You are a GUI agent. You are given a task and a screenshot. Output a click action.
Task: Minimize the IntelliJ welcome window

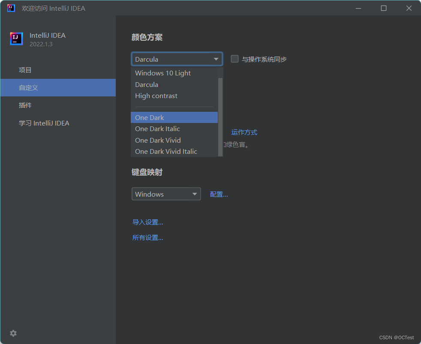358,8
